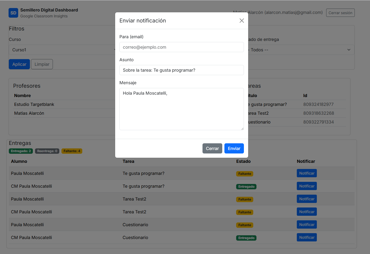Click the Entregado: 2 badge
This screenshot has height=254, width=370.
point(21,151)
